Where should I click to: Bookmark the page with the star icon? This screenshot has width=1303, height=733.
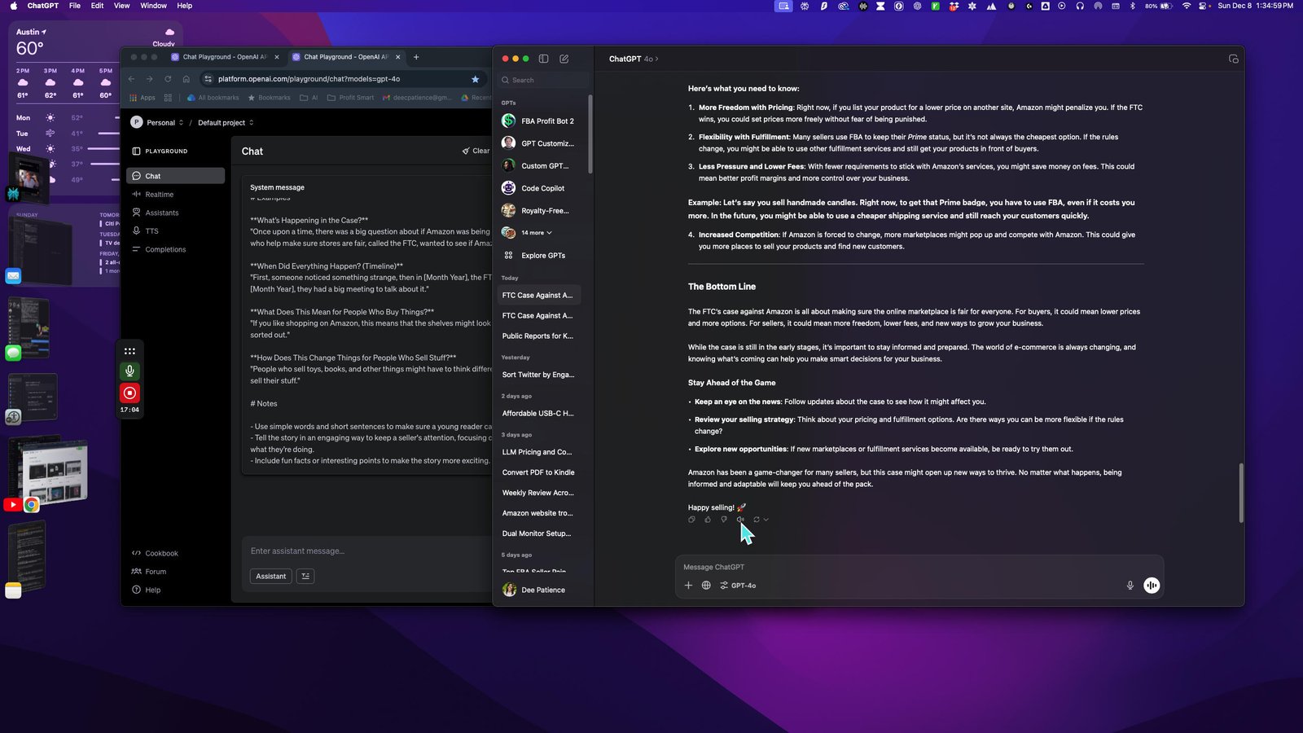475,79
